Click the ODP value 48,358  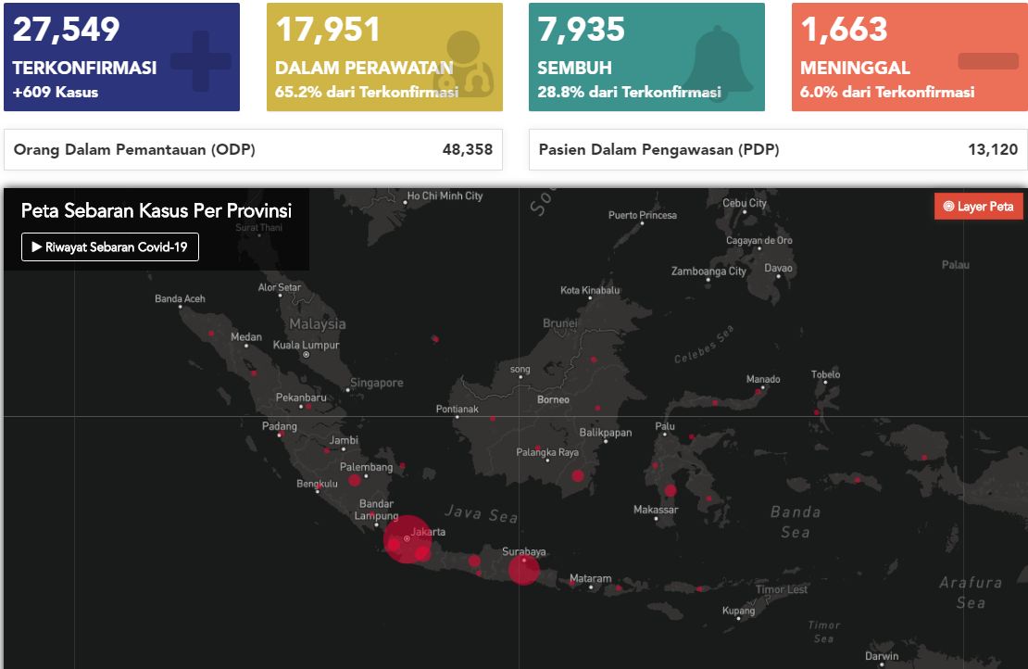(x=468, y=149)
